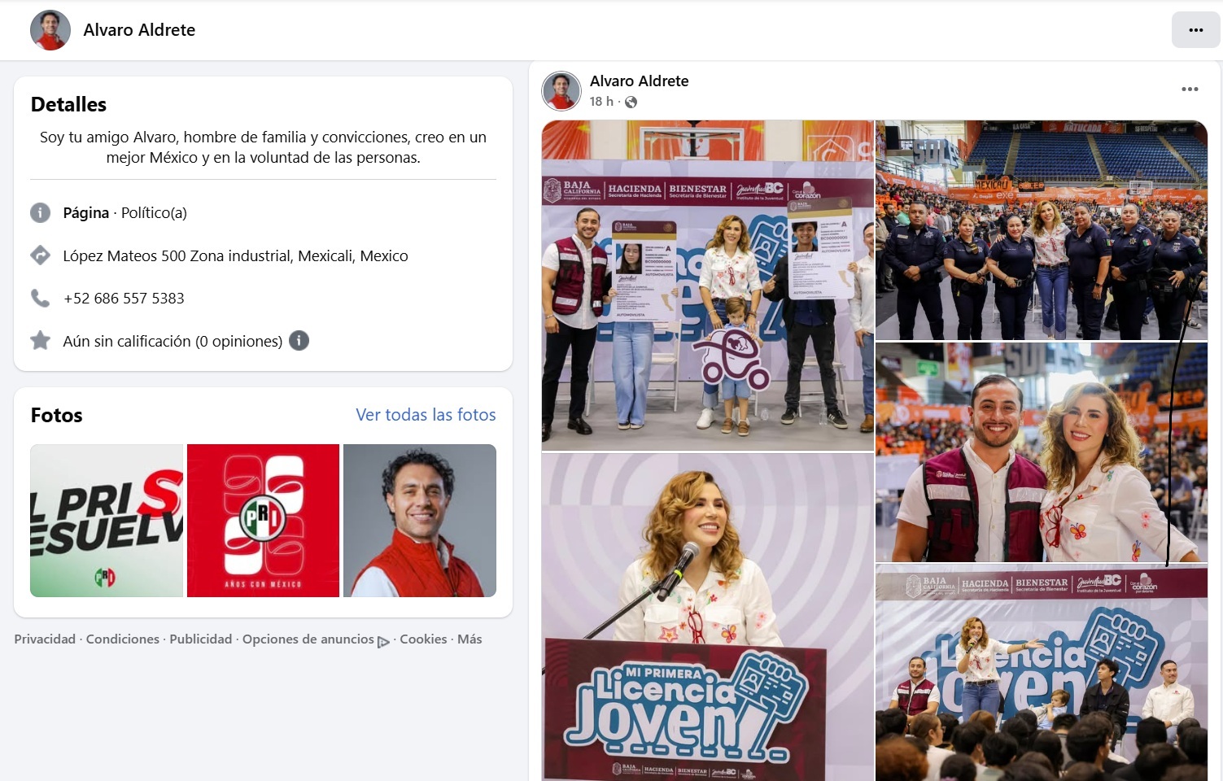
Task: Open the red PRI logo photo thumbnail
Action: pos(263,521)
